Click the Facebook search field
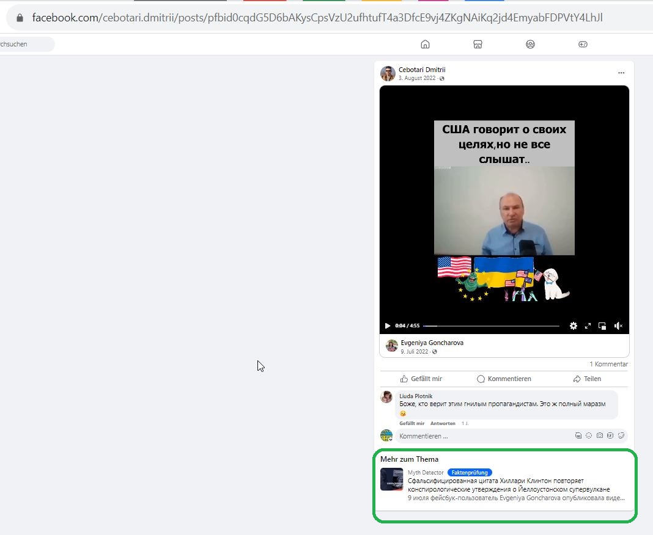 click(26, 44)
